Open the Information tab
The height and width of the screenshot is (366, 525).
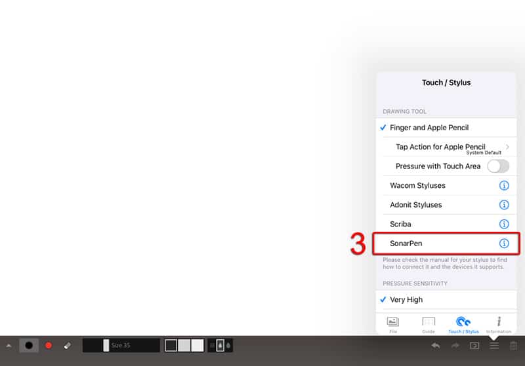point(499,324)
